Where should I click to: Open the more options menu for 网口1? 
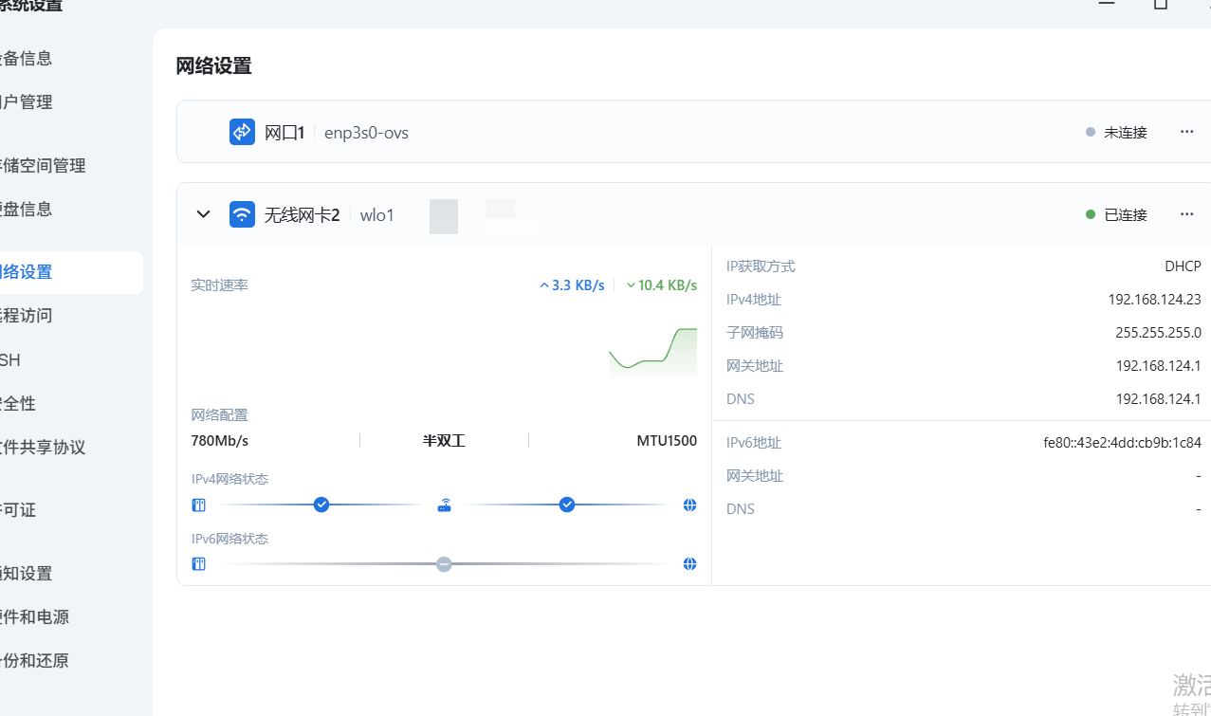pos(1186,132)
